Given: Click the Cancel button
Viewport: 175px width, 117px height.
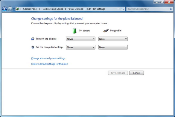Looking at the screenshot, I should pos(136,73).
